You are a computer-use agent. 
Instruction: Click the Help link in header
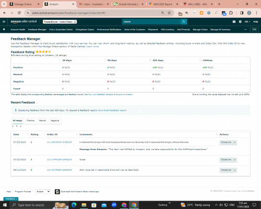coord(255,21)
